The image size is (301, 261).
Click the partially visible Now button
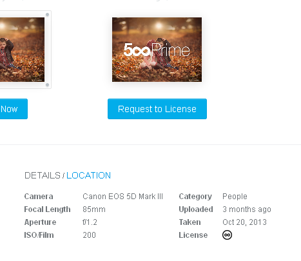point(14,109)
